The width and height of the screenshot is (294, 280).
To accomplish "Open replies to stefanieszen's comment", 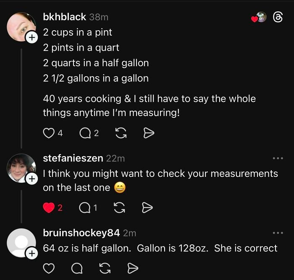I will click(84, 207).
